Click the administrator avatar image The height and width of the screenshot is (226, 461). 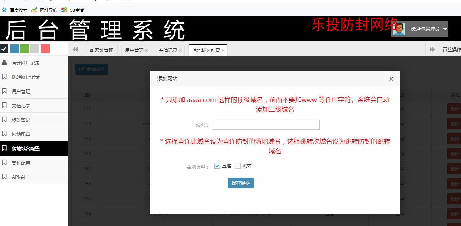tap(399, 29)
